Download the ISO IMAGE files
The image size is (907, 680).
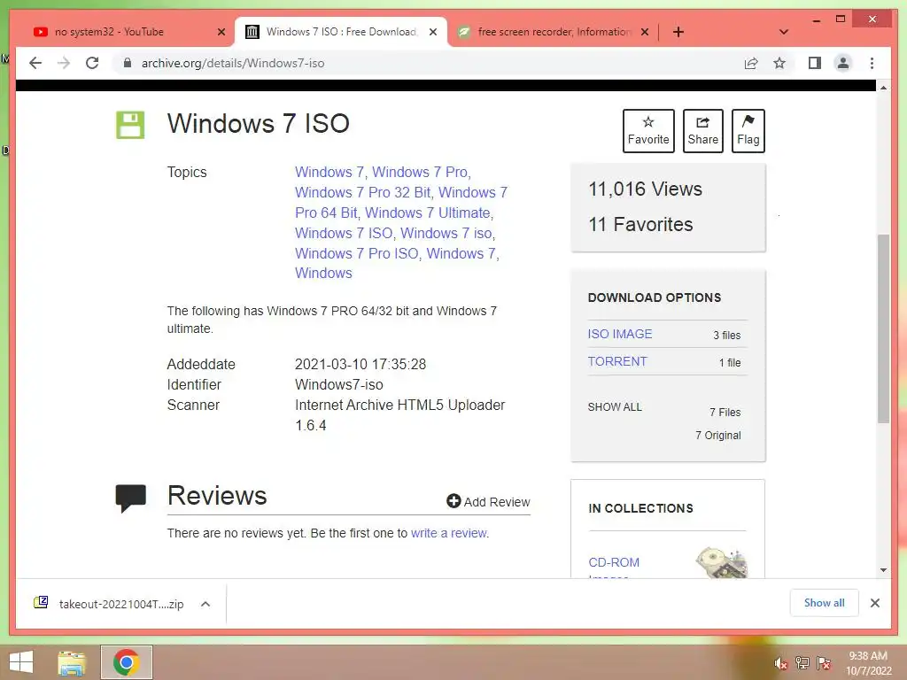click(619, 334)
